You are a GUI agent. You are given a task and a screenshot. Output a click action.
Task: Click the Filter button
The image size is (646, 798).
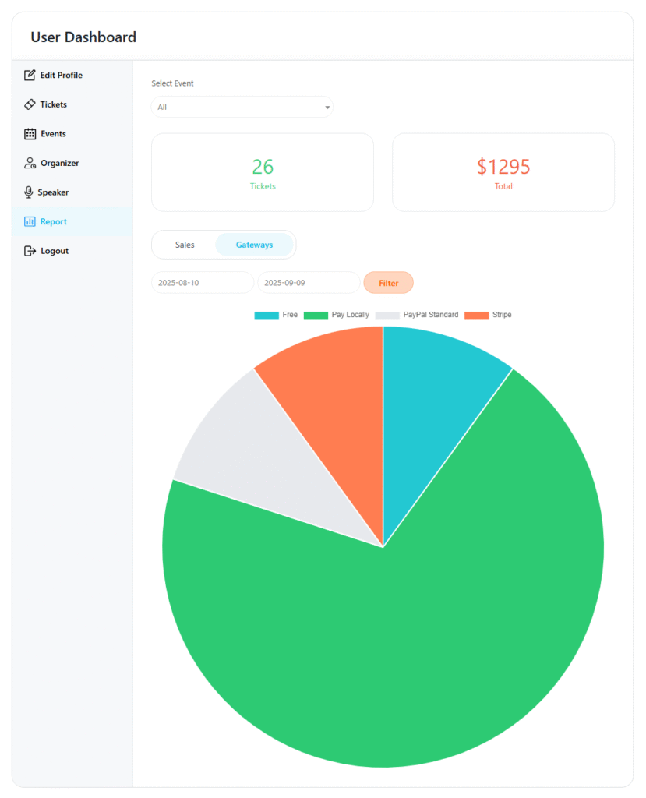(x=388, y=282)
